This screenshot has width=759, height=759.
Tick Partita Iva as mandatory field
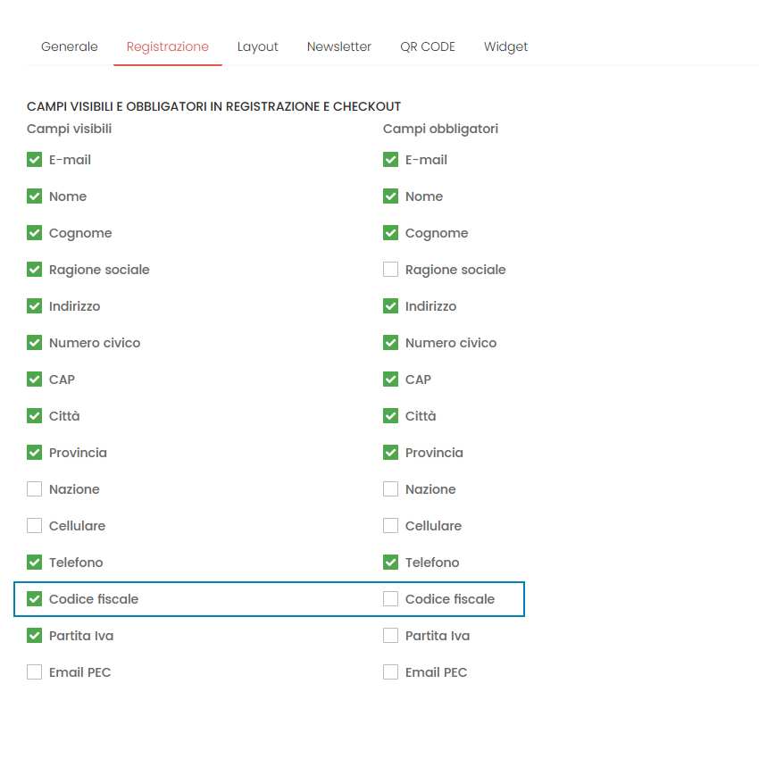click(390, 636)
